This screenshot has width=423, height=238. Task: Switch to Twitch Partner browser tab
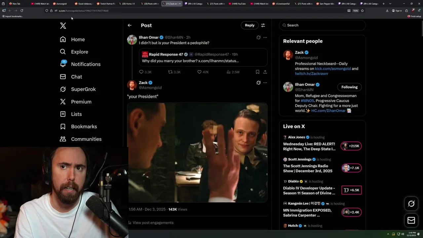[106, 4]
